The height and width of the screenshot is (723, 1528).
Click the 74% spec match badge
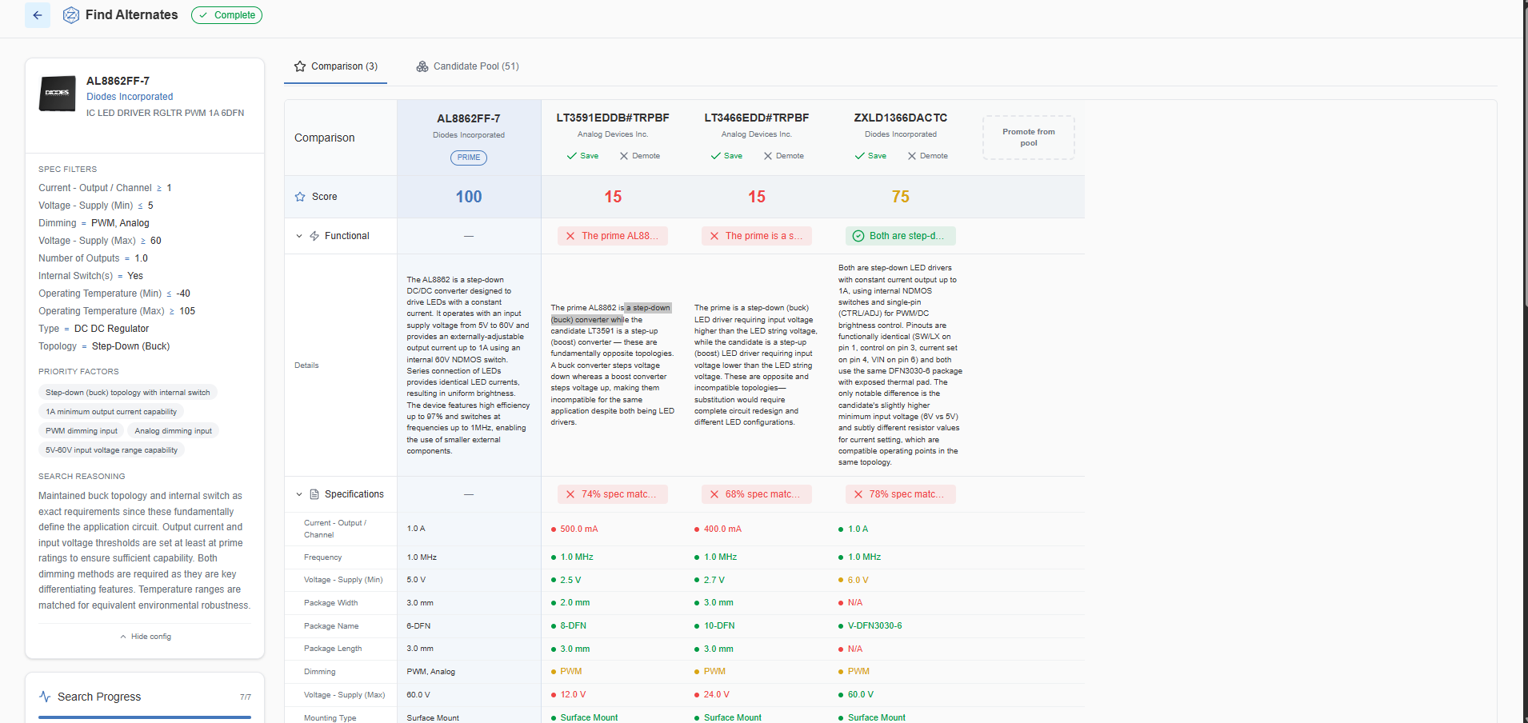coord(613,494)
